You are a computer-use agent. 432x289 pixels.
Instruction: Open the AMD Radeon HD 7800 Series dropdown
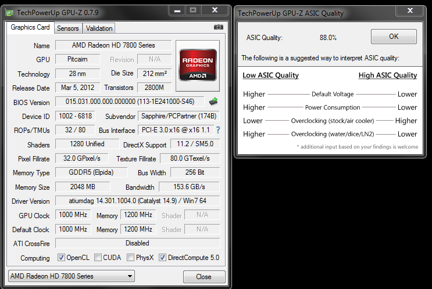pos(72,276)
